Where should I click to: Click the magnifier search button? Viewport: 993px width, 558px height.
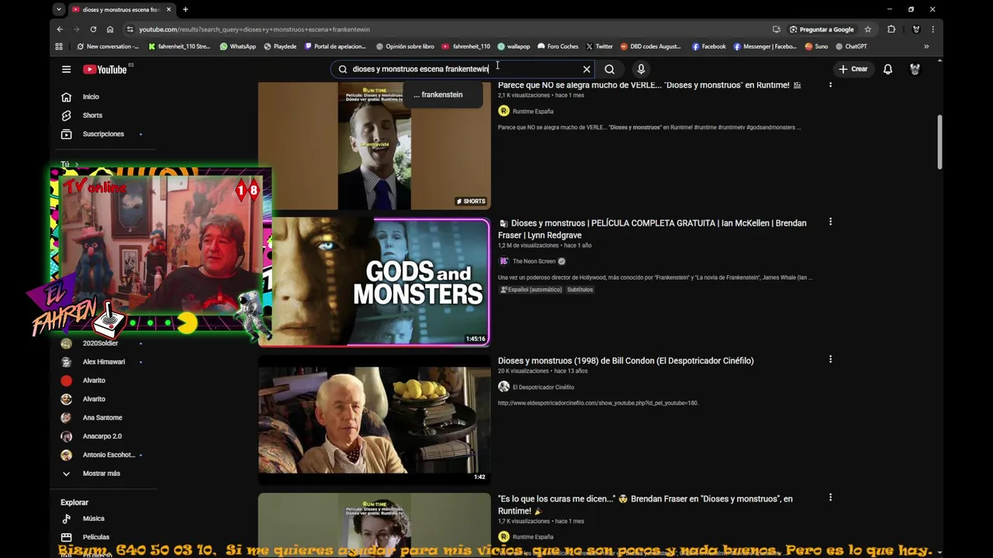[610, 69]
